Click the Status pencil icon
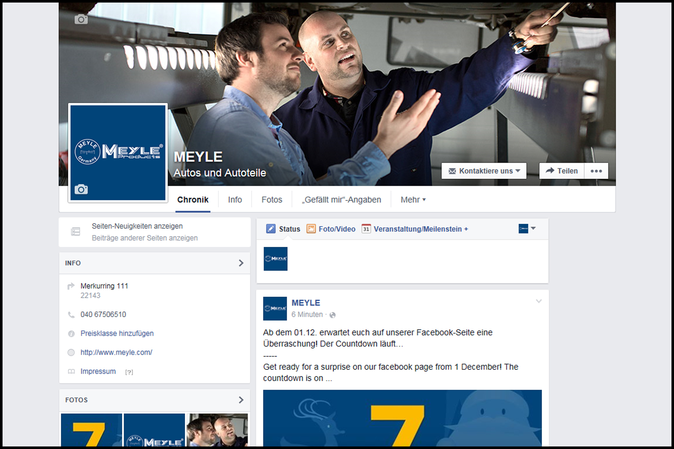 [x=271, y=229]
